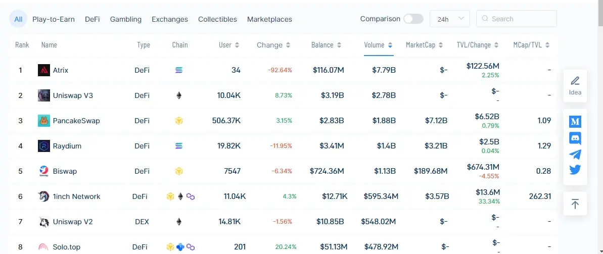The image size is (603, 254).
Task: Click Raydium's Solana chain icon
Action: click(179, 146)
